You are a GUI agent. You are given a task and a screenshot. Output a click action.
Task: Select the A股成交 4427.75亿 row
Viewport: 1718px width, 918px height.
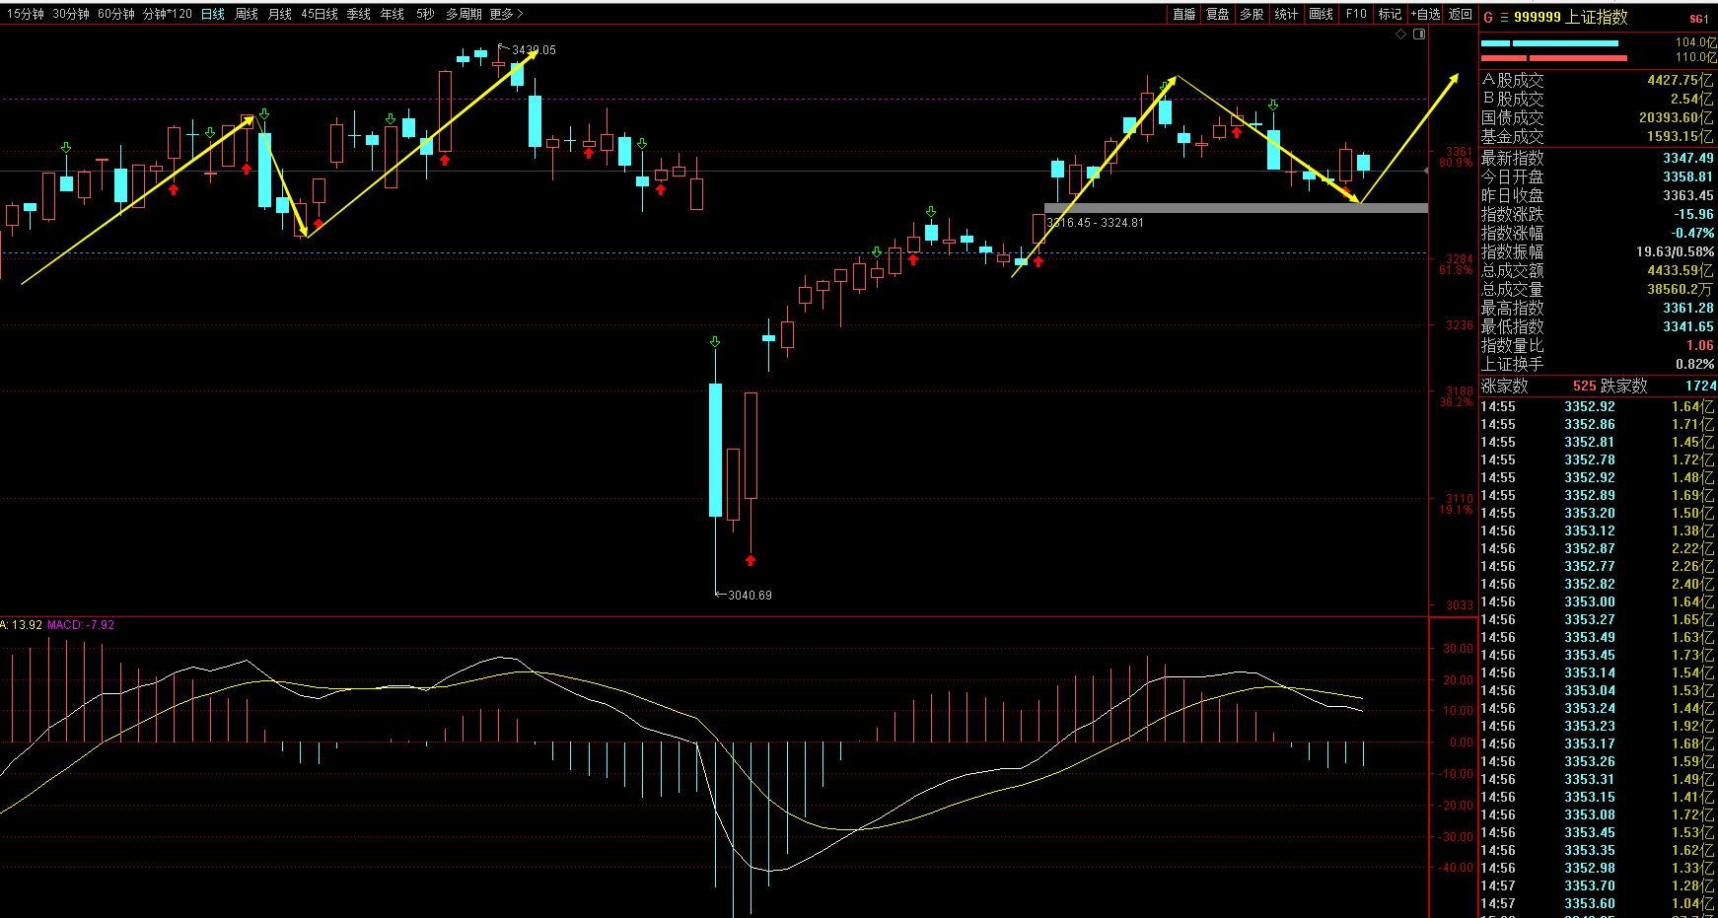(1598, 80)
